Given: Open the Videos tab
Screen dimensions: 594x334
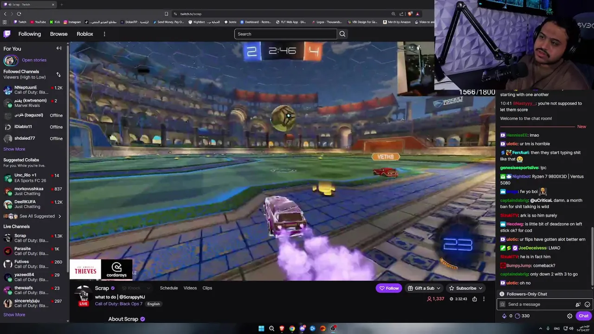Looking at the screenshot, I should (190, 288).
